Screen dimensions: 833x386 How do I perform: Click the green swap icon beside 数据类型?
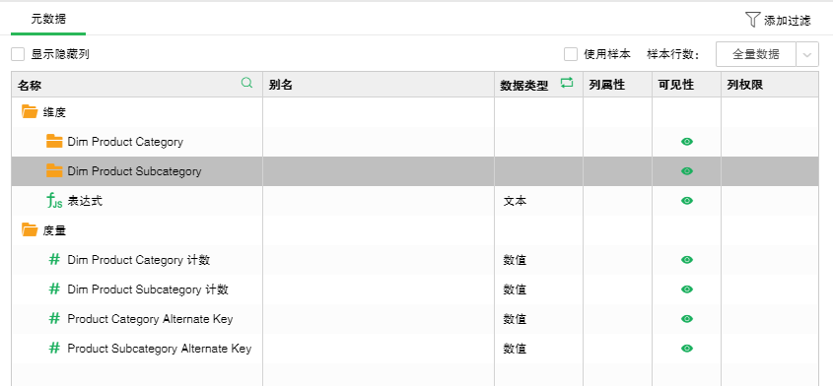tap(567, 83)
